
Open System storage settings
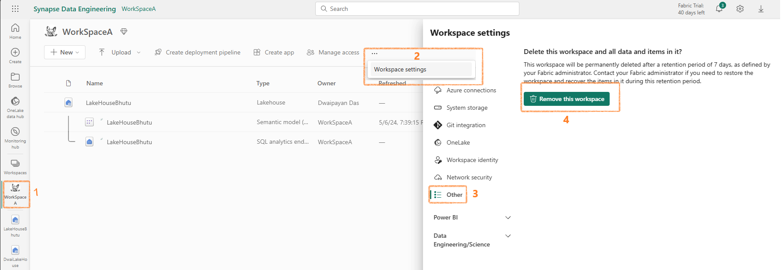click(461, 108)
